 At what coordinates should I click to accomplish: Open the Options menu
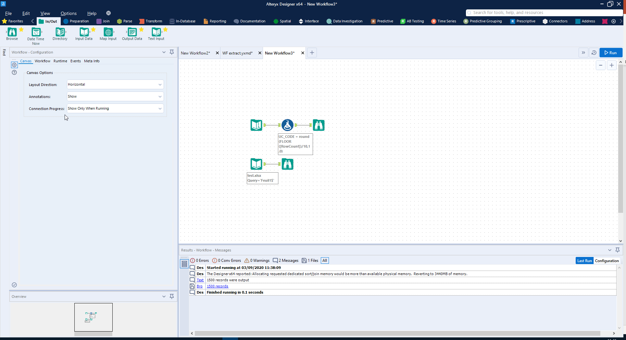pos(69,13)
